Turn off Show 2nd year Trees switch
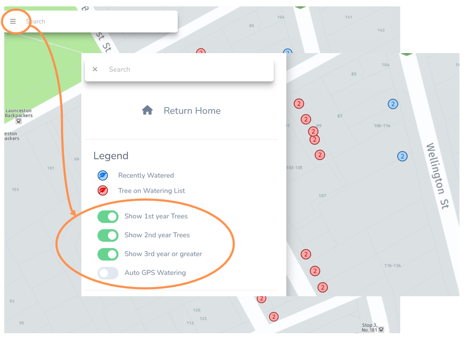The height and width of the screenshot is (340, 468). click(108, 235)
